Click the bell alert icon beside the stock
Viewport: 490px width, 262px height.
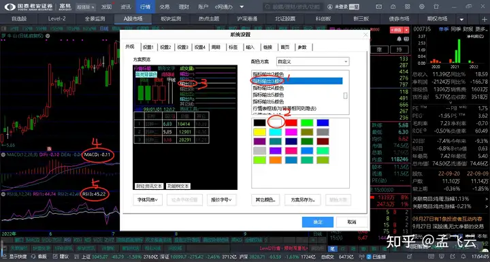coord(399,39)
